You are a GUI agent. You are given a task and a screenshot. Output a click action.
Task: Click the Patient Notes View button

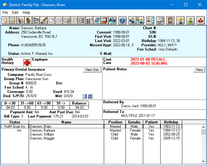click(199, 70)
